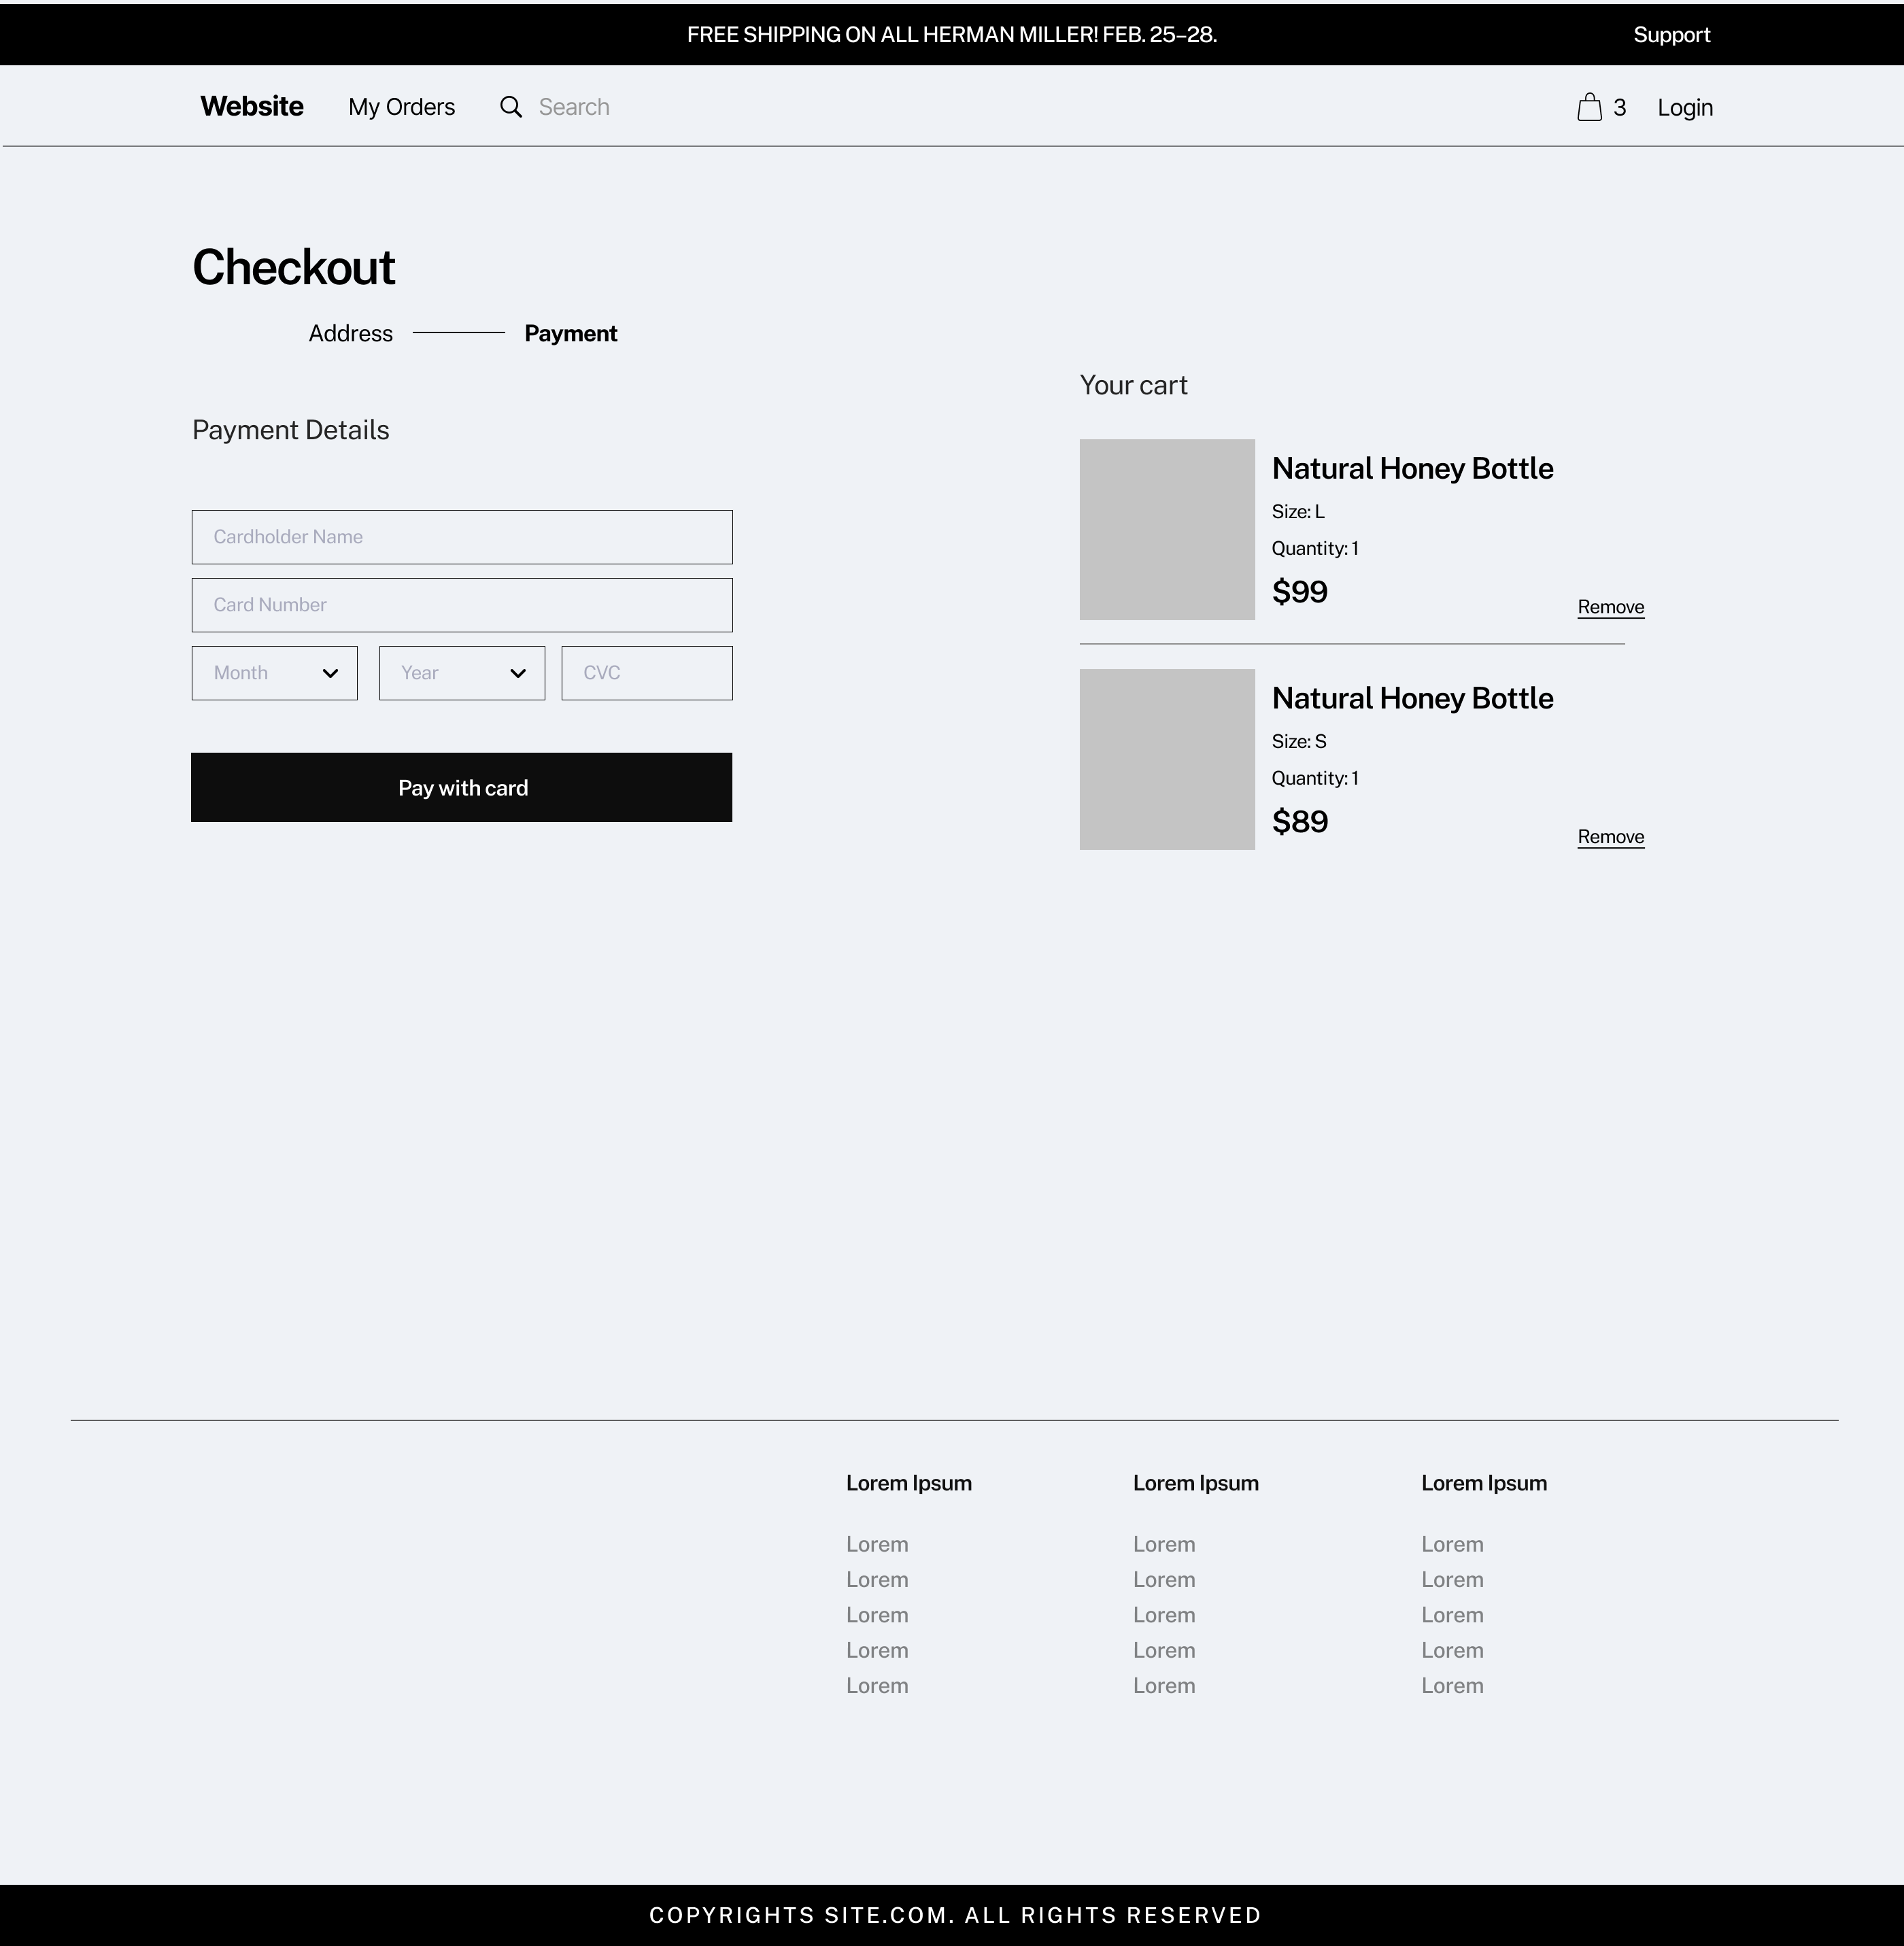This screenshot has height=1946, width=1904.
Task: Click the $89 price text
Action: (x=1300, y=822)
